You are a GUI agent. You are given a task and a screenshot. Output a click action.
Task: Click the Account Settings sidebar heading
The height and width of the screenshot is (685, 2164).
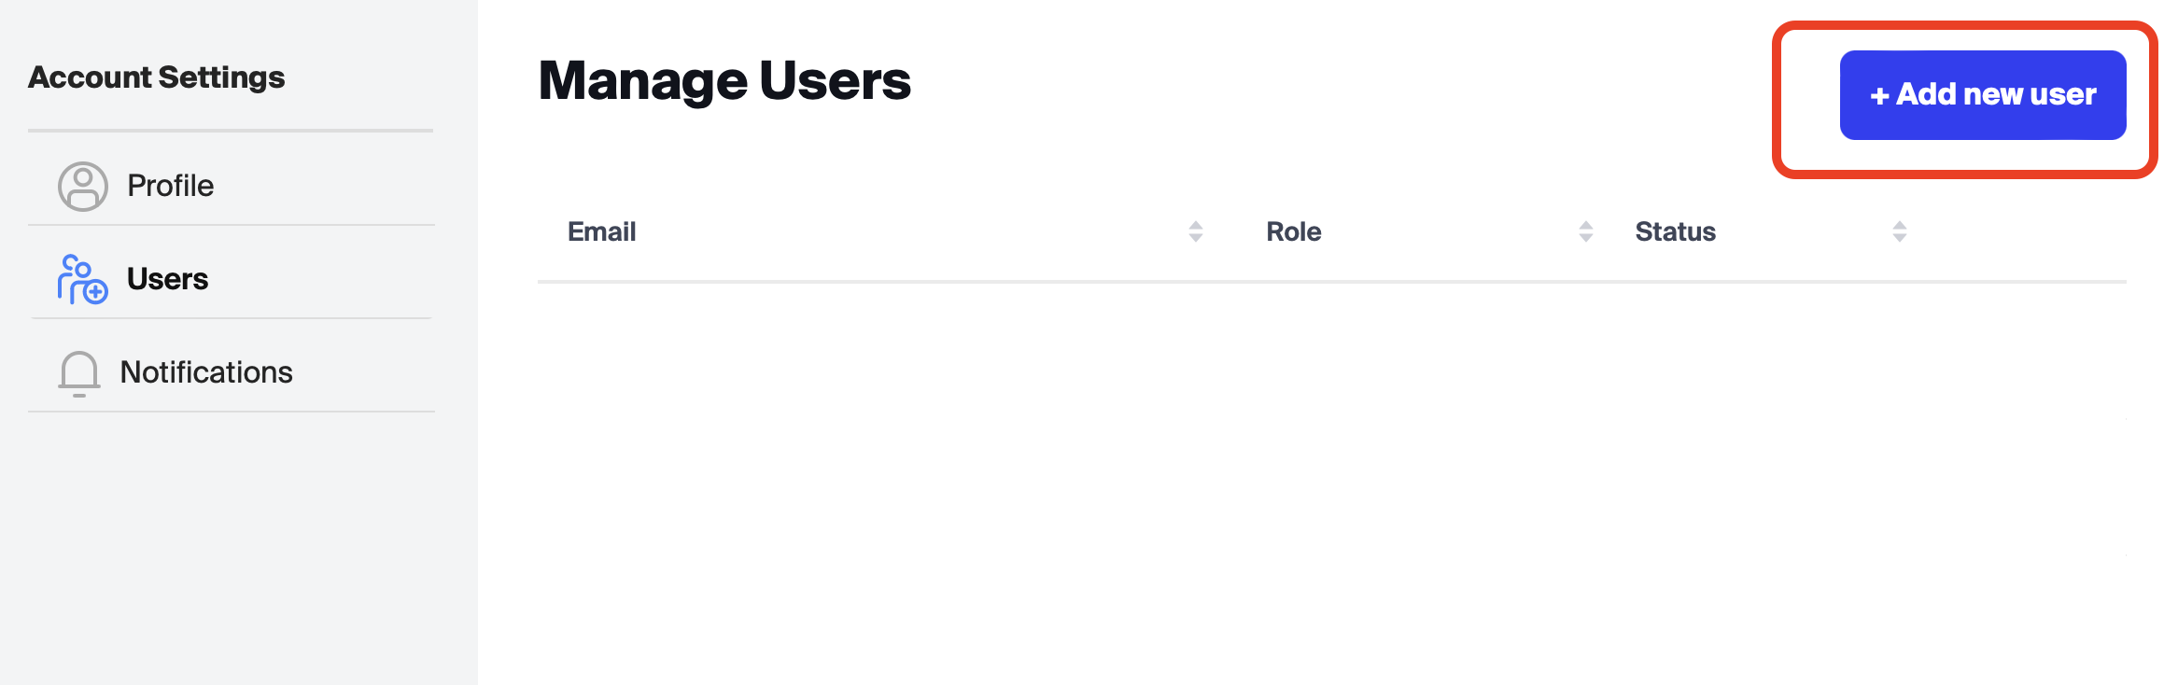(x=156, y=77)
